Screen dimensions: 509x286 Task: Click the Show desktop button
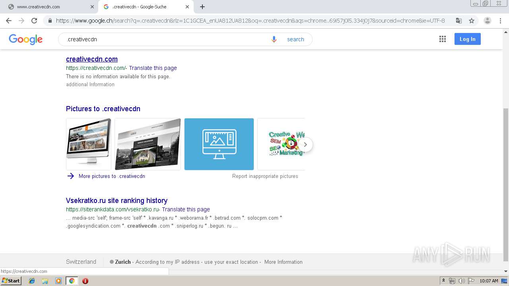tap(504, 281)
